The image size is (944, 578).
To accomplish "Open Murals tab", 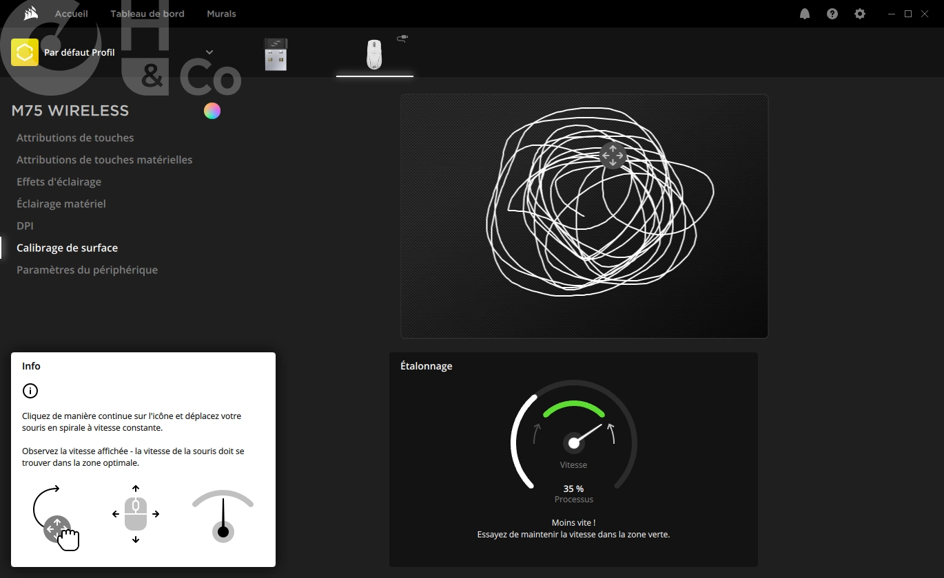I will (x=221, y=14).
